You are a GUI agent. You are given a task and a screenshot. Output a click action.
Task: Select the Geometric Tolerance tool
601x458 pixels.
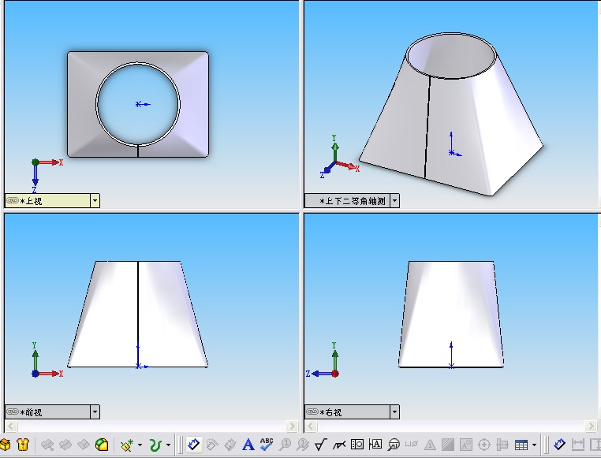coord(357,445)
